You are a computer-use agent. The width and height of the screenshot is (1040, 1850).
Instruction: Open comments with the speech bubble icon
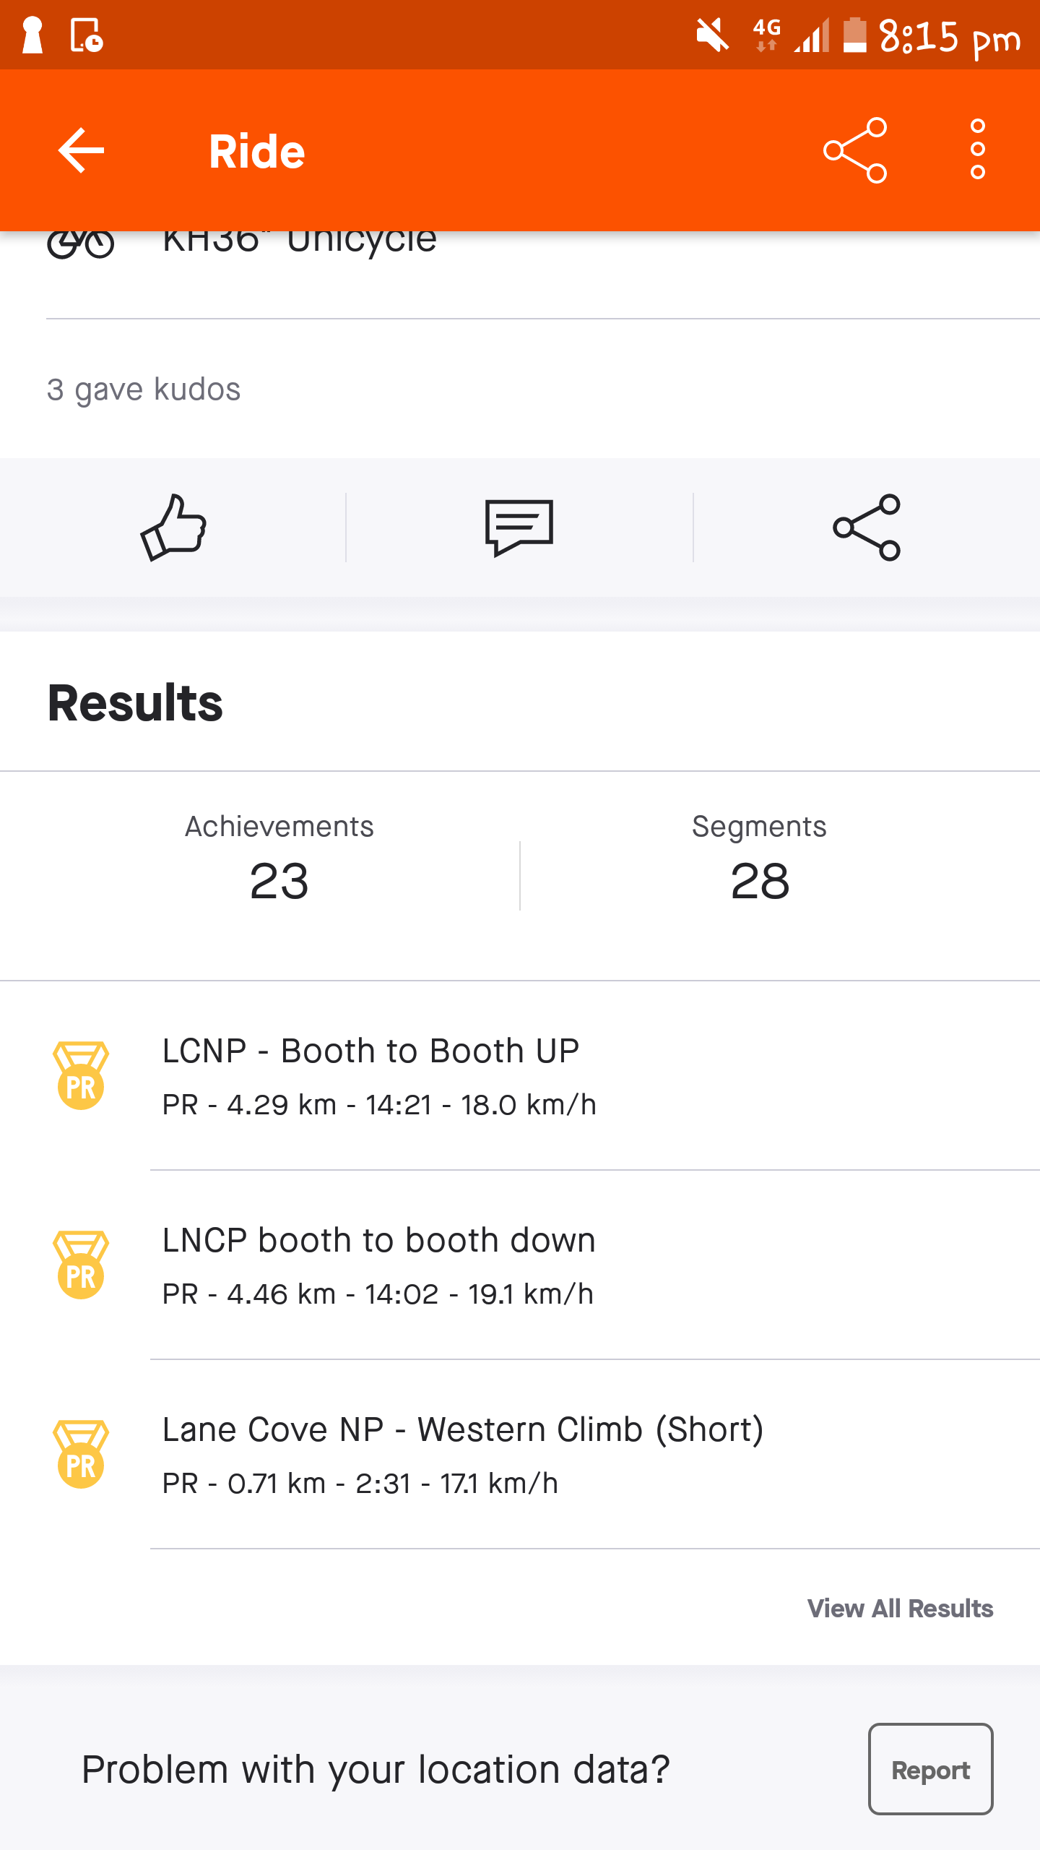coord(519,528)
